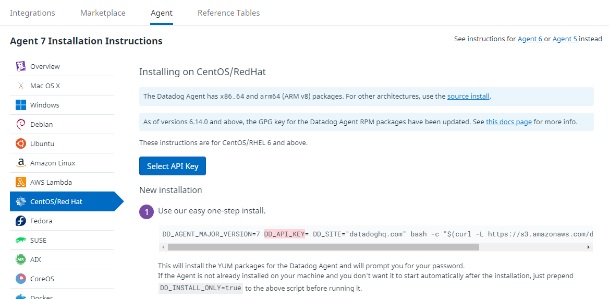Click the CoreOS icon
609x299 pixels.
tap(20, 279)
